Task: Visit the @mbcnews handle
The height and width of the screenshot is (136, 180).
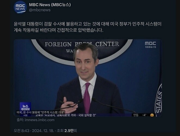Action: 40,10
